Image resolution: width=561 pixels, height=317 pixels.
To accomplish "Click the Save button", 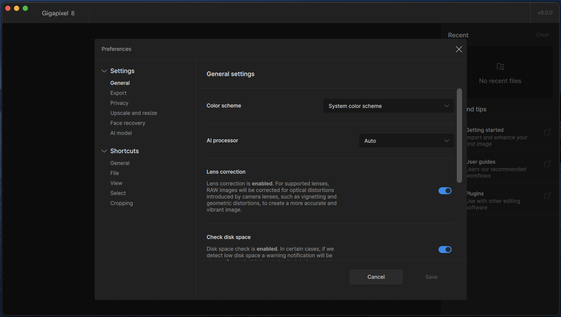I will click(431, 277).
